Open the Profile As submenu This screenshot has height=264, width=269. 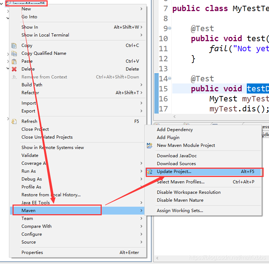[78, 187]
